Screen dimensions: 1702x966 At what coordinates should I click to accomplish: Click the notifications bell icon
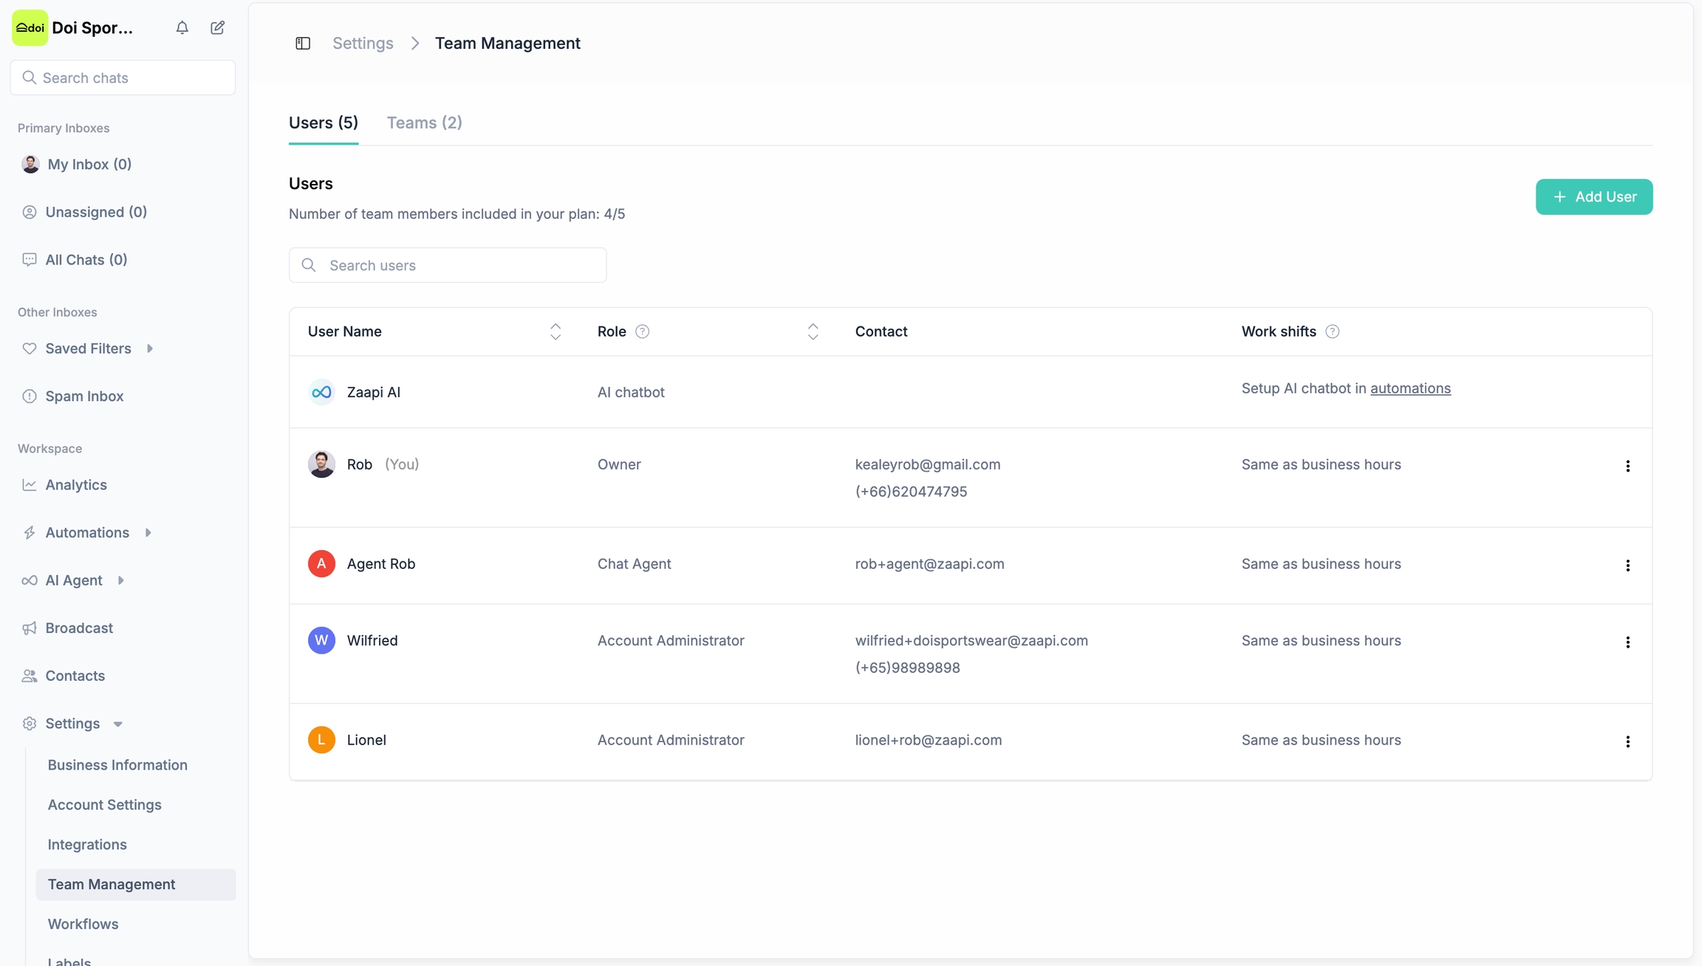[x=182, y=28]
